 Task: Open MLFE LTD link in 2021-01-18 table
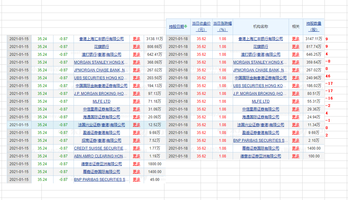(261, 101)
